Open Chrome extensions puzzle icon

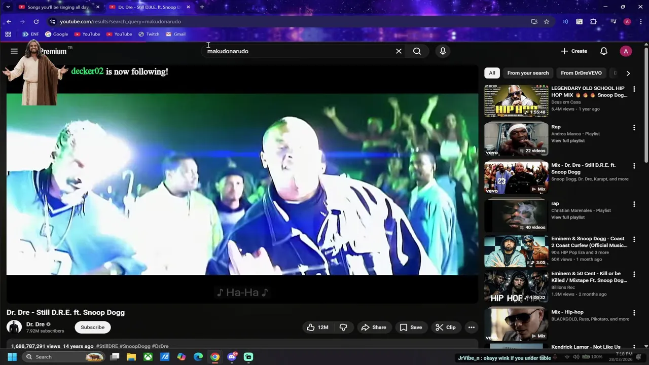[x=593, y=22]
